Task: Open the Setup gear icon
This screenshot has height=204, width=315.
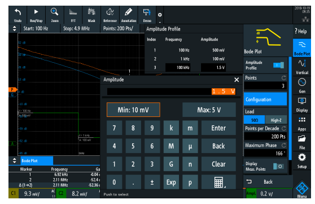Action: 302,158
